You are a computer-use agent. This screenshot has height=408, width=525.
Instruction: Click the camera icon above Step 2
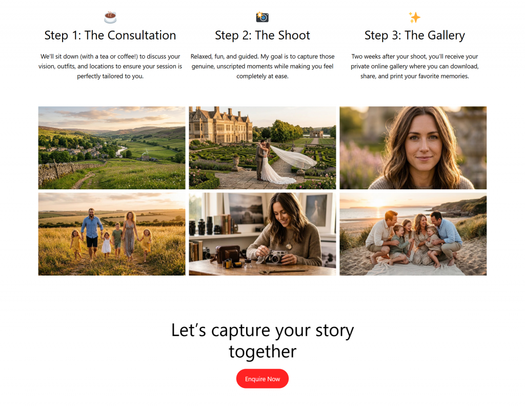tap(262, 17)
